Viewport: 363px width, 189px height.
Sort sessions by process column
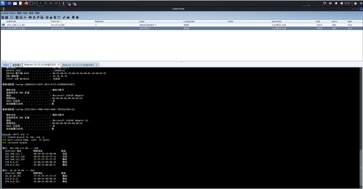[293, 21]
